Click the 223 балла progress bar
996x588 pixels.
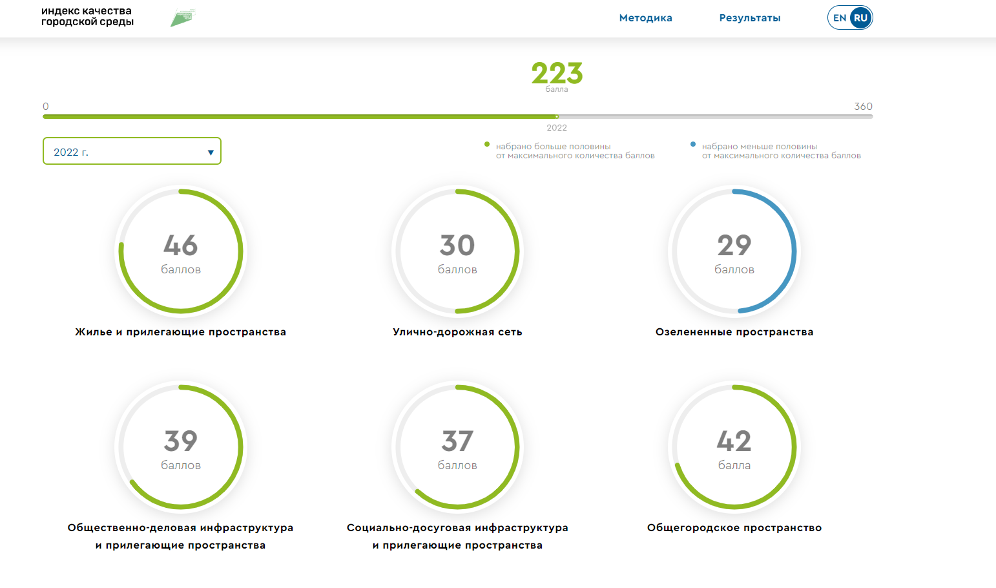click(458, 117)
